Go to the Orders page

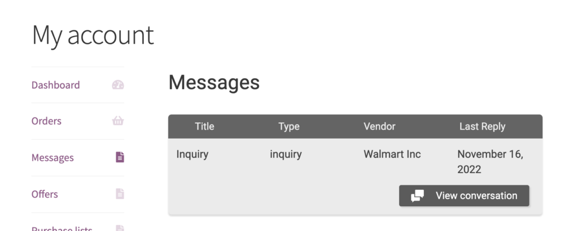coord(46,121)
